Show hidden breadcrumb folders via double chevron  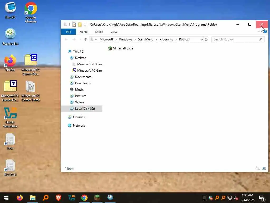coord(97,40)
